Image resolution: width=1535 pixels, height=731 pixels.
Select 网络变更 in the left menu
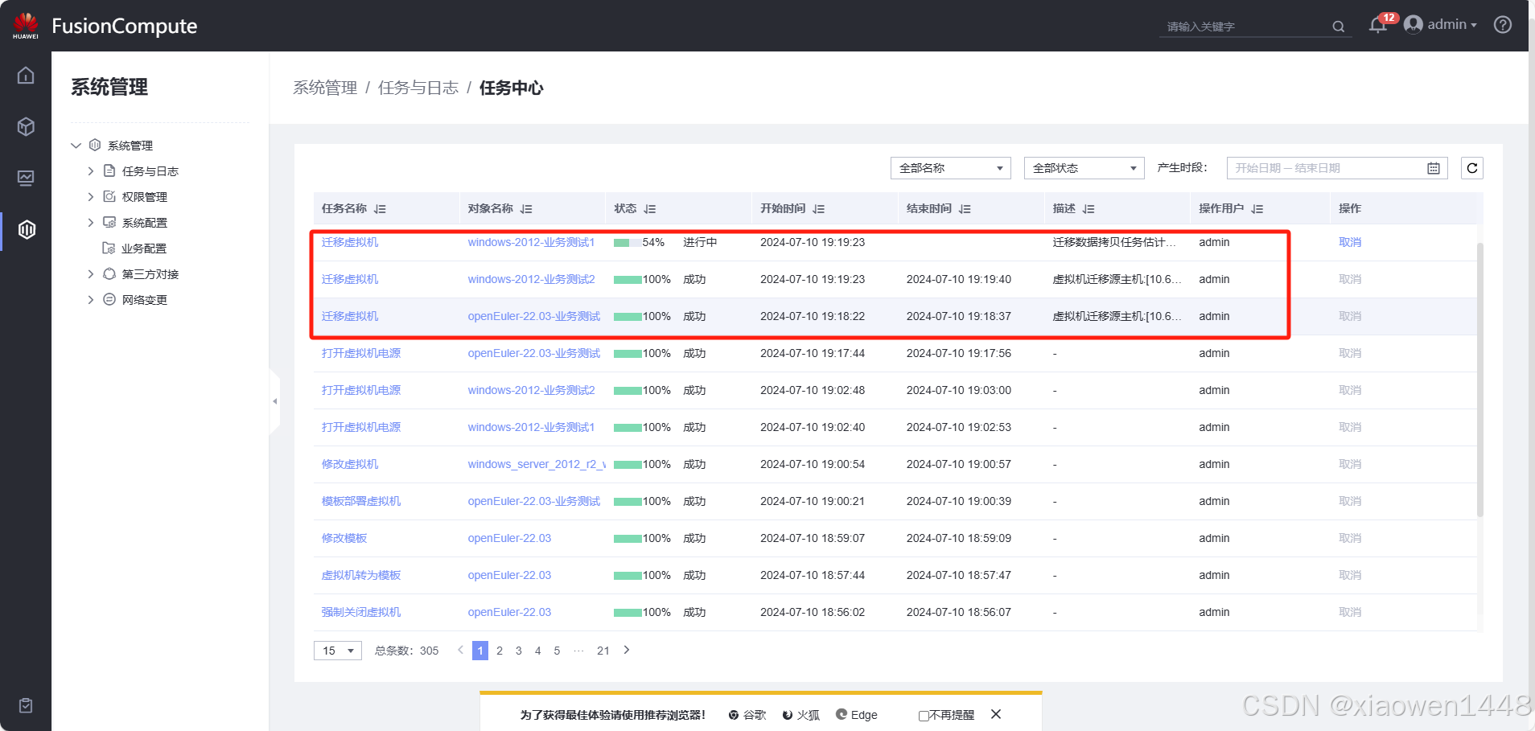(x=144, y=299)
